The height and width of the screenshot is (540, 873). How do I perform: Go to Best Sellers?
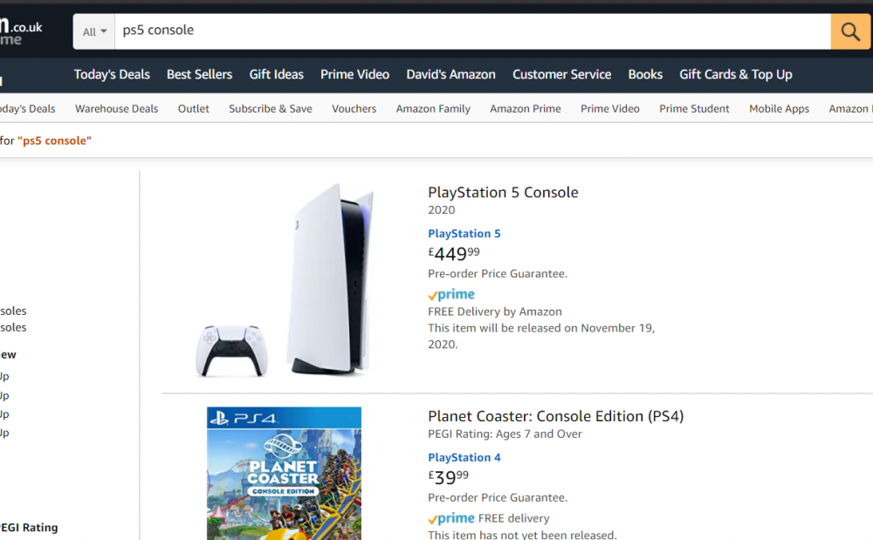[199, 74]
